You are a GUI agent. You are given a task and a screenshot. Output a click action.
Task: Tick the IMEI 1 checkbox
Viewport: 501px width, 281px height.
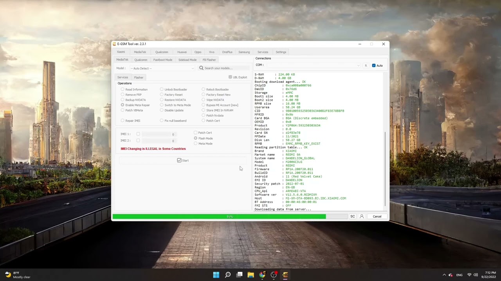click(x=138, y=134)
